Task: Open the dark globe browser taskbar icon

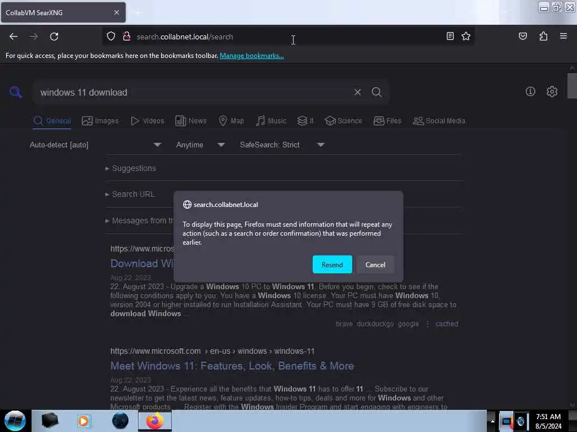Action: (120, 421)
